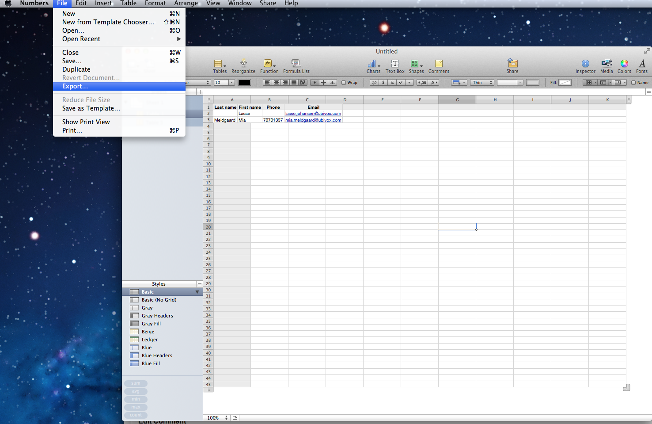Select the header of column G
652x424 pixels.
click(x=457, y=100)
